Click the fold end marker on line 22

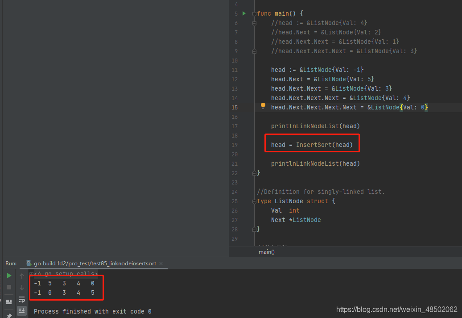[x=254, y=173]
